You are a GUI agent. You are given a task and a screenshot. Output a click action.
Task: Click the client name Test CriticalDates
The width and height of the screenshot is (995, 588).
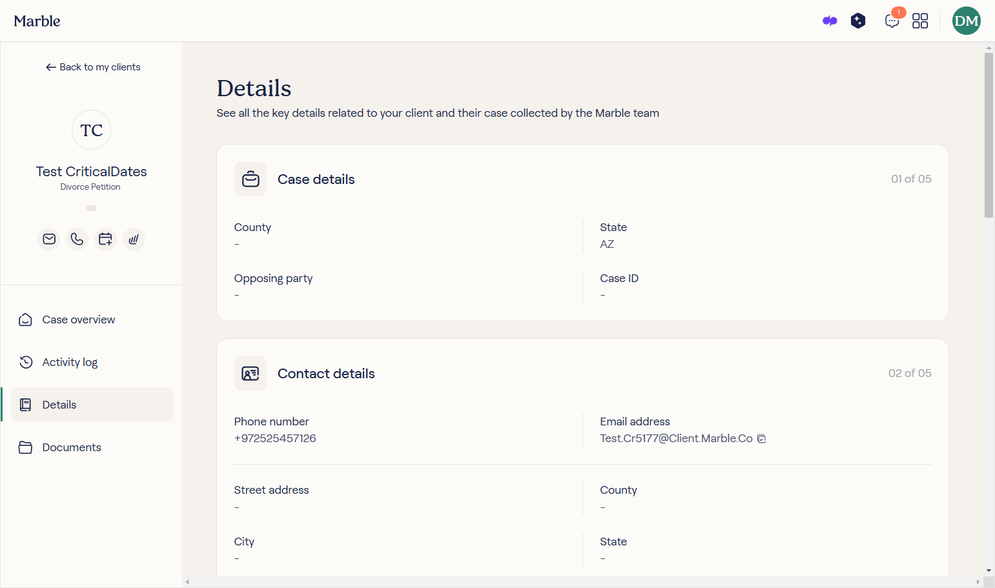coord(92,172)
